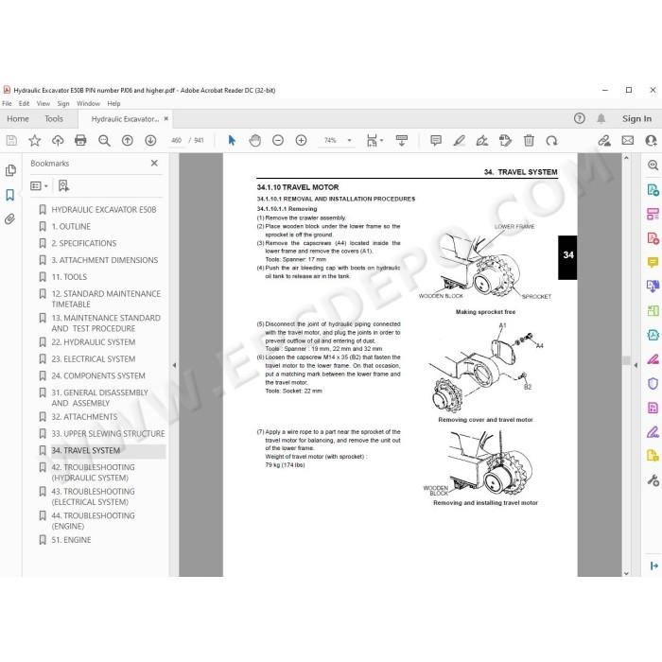Jump to 11. TOOLS bookmark
The width and height of the screenshot is (662, 662).
click(x=69, y=277)
